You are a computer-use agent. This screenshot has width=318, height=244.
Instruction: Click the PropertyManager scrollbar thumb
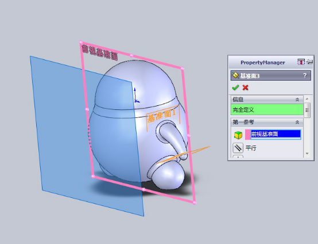pyautogui.click(x=307, y=110)
